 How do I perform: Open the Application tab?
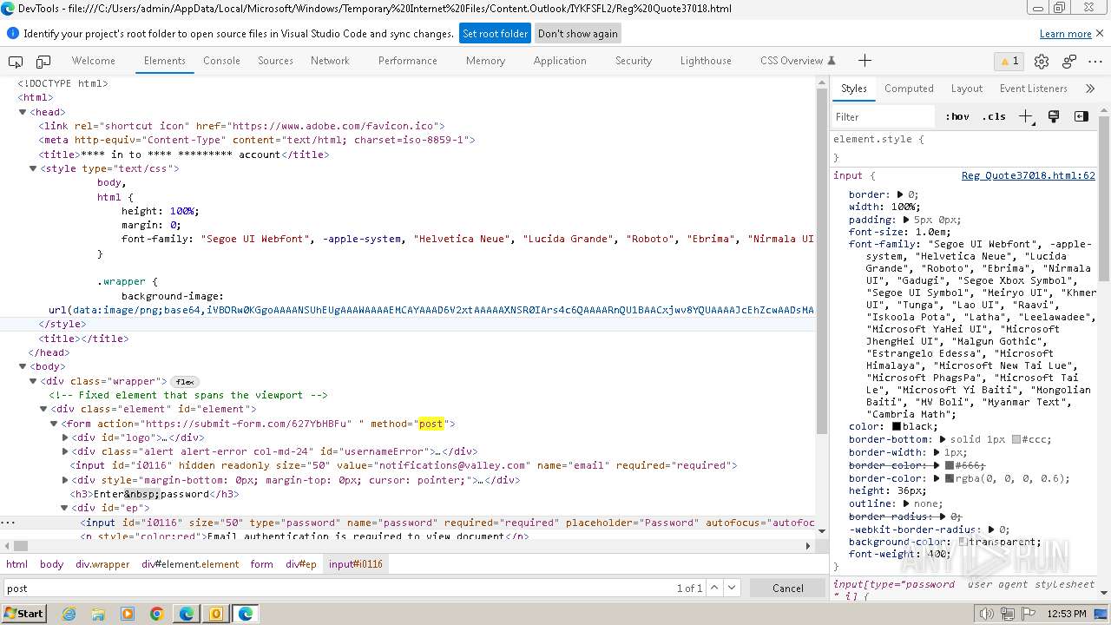coord(560,61)
